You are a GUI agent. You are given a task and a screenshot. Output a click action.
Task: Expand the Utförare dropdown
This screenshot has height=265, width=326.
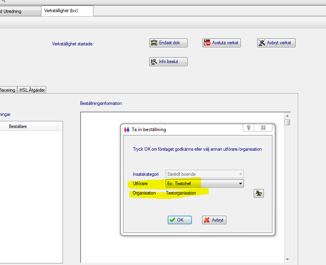(240, 184)
